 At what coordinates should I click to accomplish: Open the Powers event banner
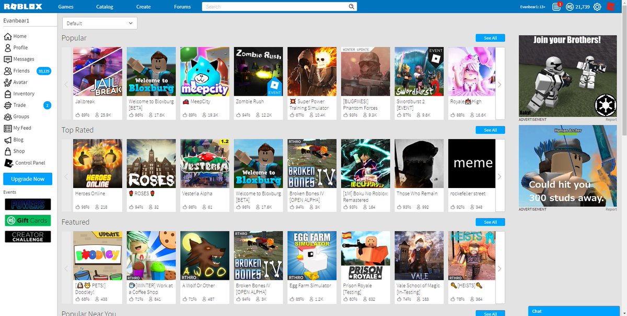28,204
